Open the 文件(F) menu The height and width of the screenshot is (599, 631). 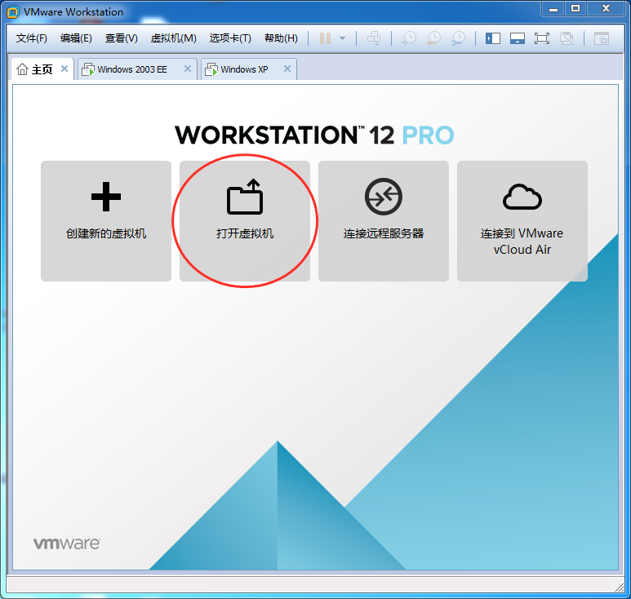(32, 38)
